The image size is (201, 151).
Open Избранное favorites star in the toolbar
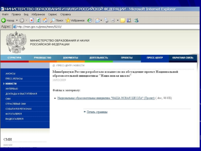click(75, 20)
